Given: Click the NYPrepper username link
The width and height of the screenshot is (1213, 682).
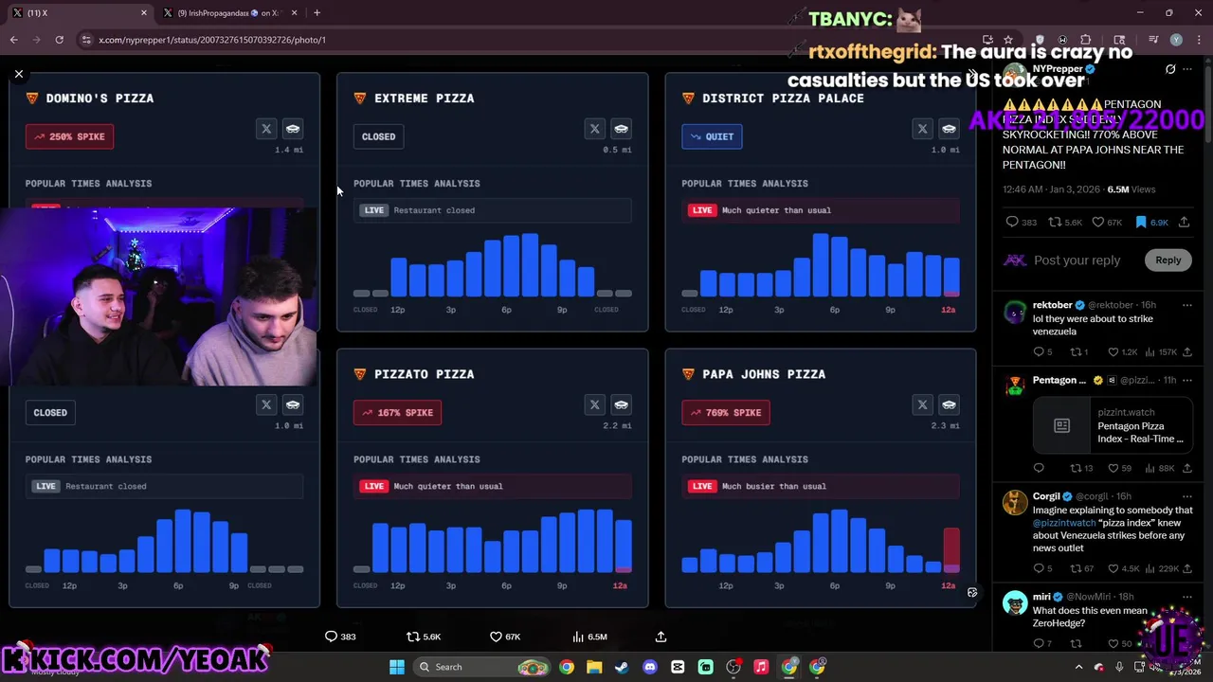Looking at the screenshot, I should [1058, 69].
